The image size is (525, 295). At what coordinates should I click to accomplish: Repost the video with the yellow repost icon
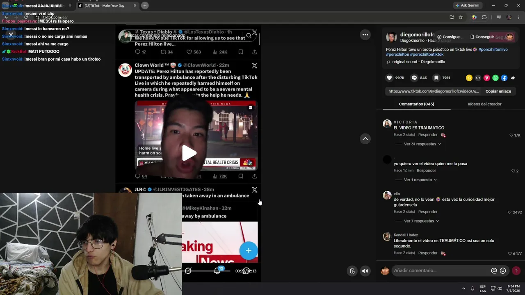point(469,78)
